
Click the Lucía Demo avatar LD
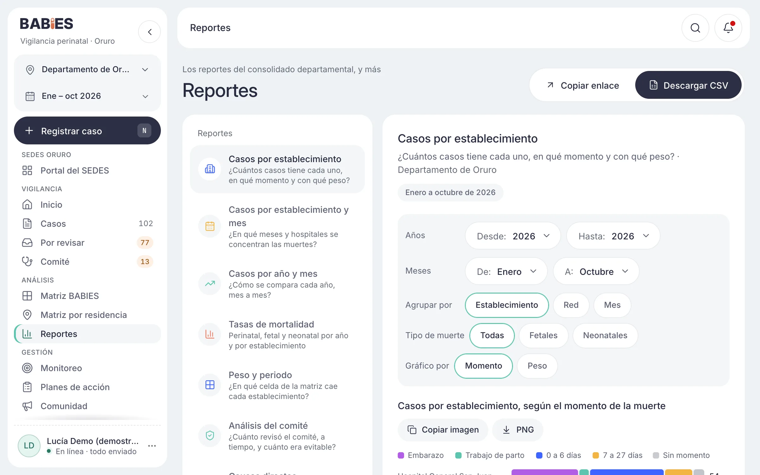29,446
